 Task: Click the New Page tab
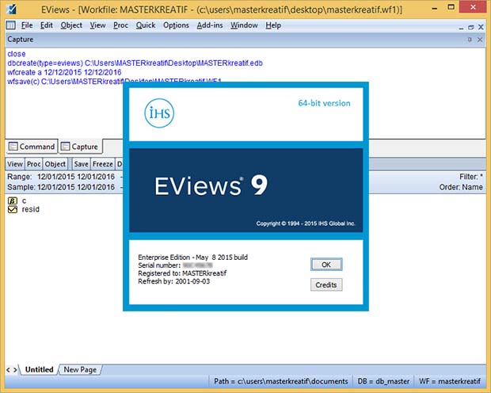[80, 369]
